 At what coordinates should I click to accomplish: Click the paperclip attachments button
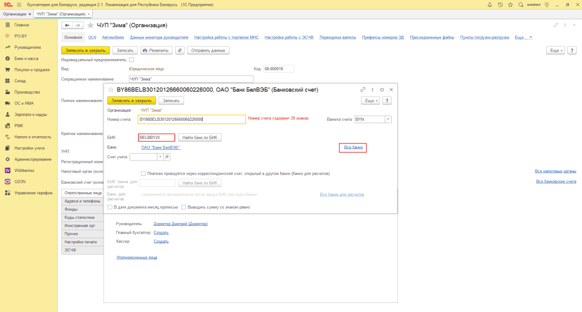point(180,50)
